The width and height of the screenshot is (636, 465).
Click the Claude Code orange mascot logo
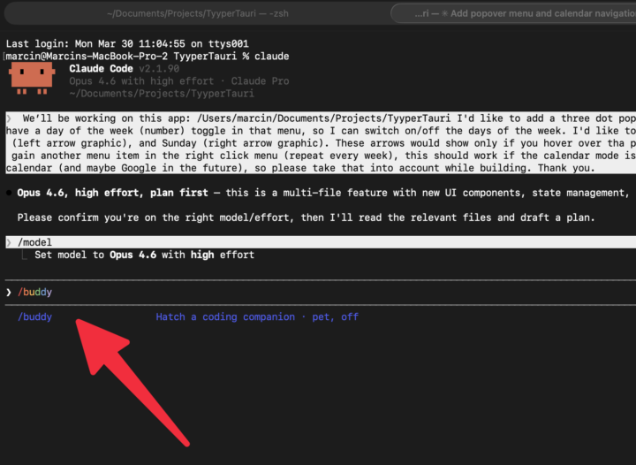click(32, 78)
